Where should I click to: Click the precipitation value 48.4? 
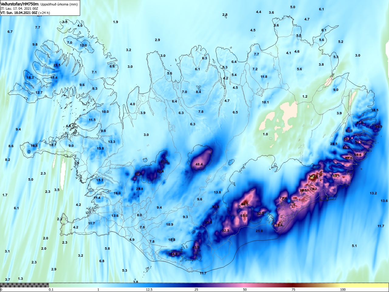(199, 164)
